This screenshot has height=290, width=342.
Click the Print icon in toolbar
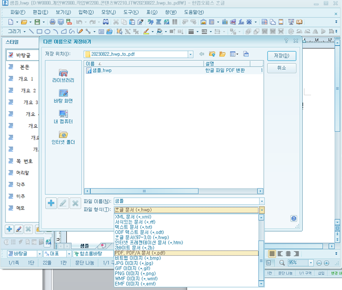(x=53, y=22)
